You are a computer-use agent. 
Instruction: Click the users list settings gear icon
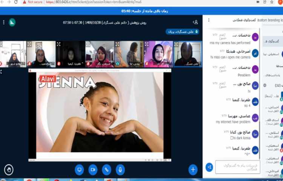tap(265, 85)
